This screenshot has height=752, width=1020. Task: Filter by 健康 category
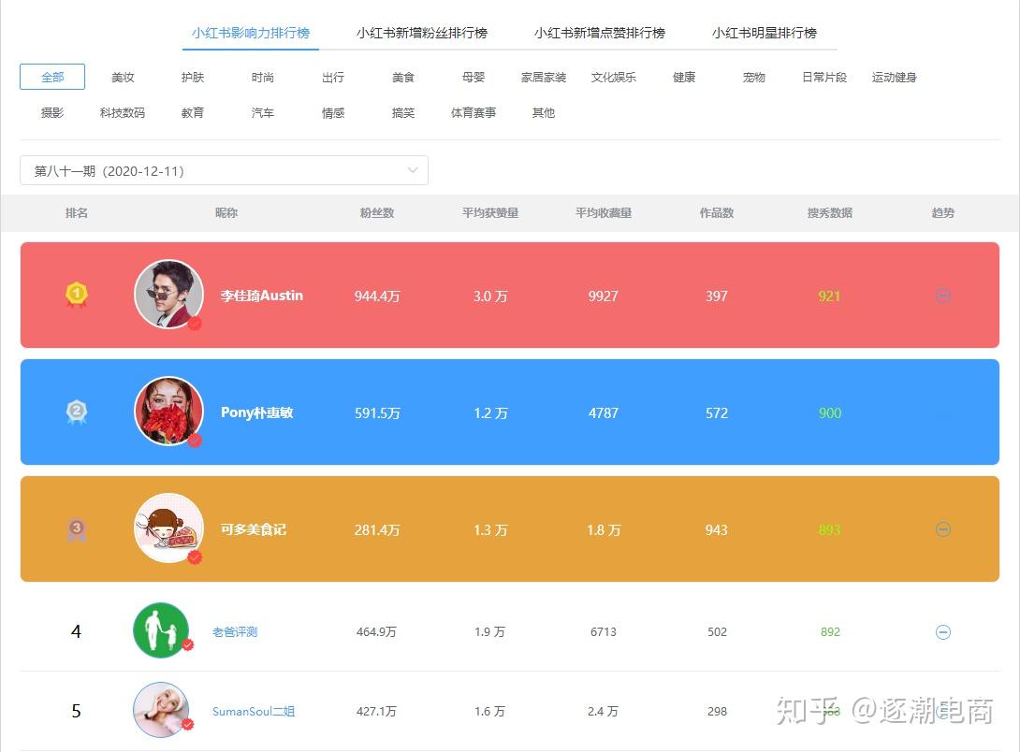[x=684, y=78]
